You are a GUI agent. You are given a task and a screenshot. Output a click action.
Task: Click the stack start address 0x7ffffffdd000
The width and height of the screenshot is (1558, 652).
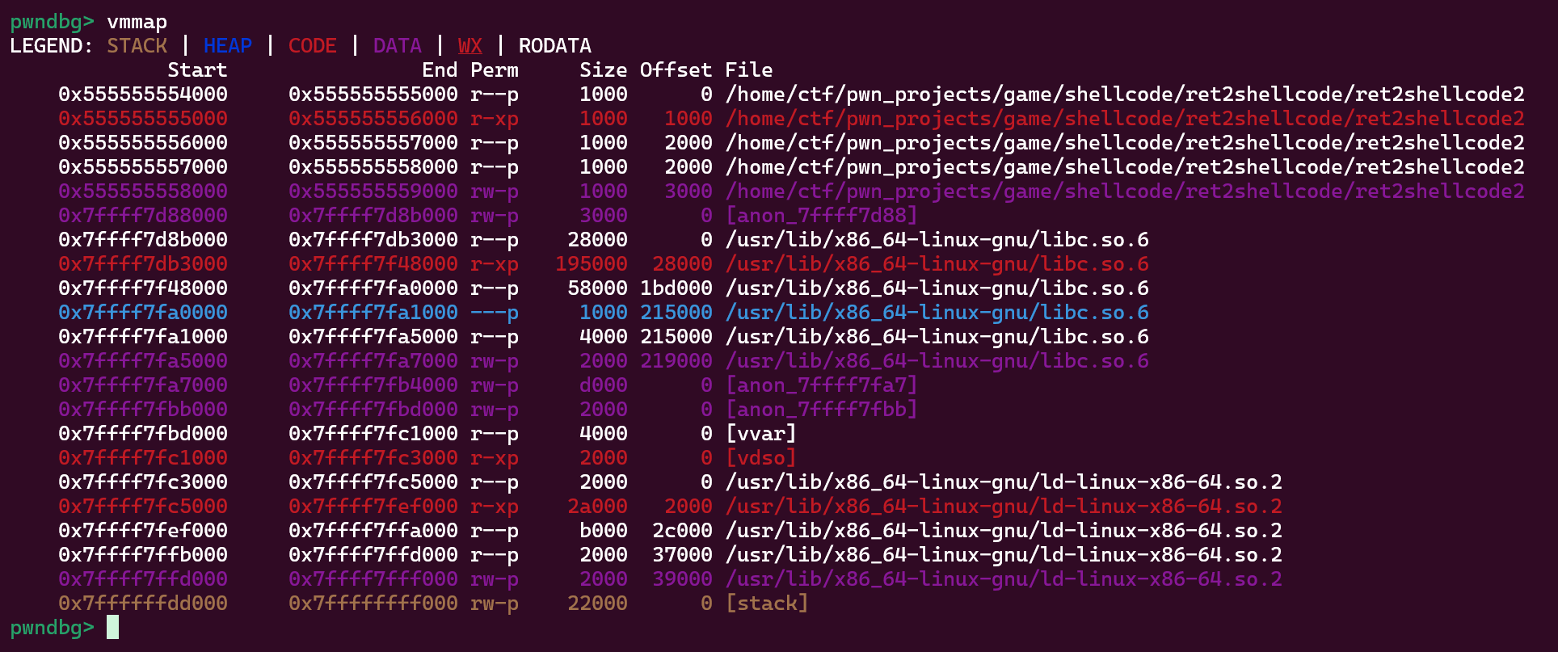pyautogui.click(x=142, y=604)
